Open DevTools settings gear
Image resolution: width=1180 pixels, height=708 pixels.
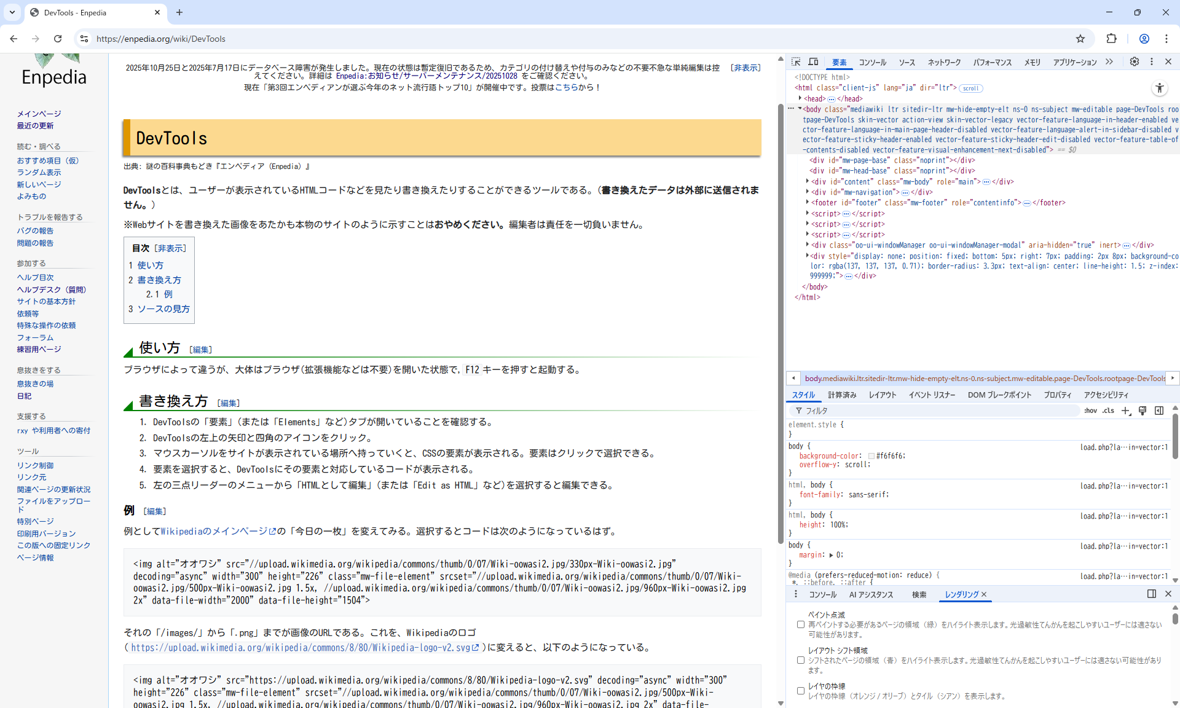click(1135, 62)
